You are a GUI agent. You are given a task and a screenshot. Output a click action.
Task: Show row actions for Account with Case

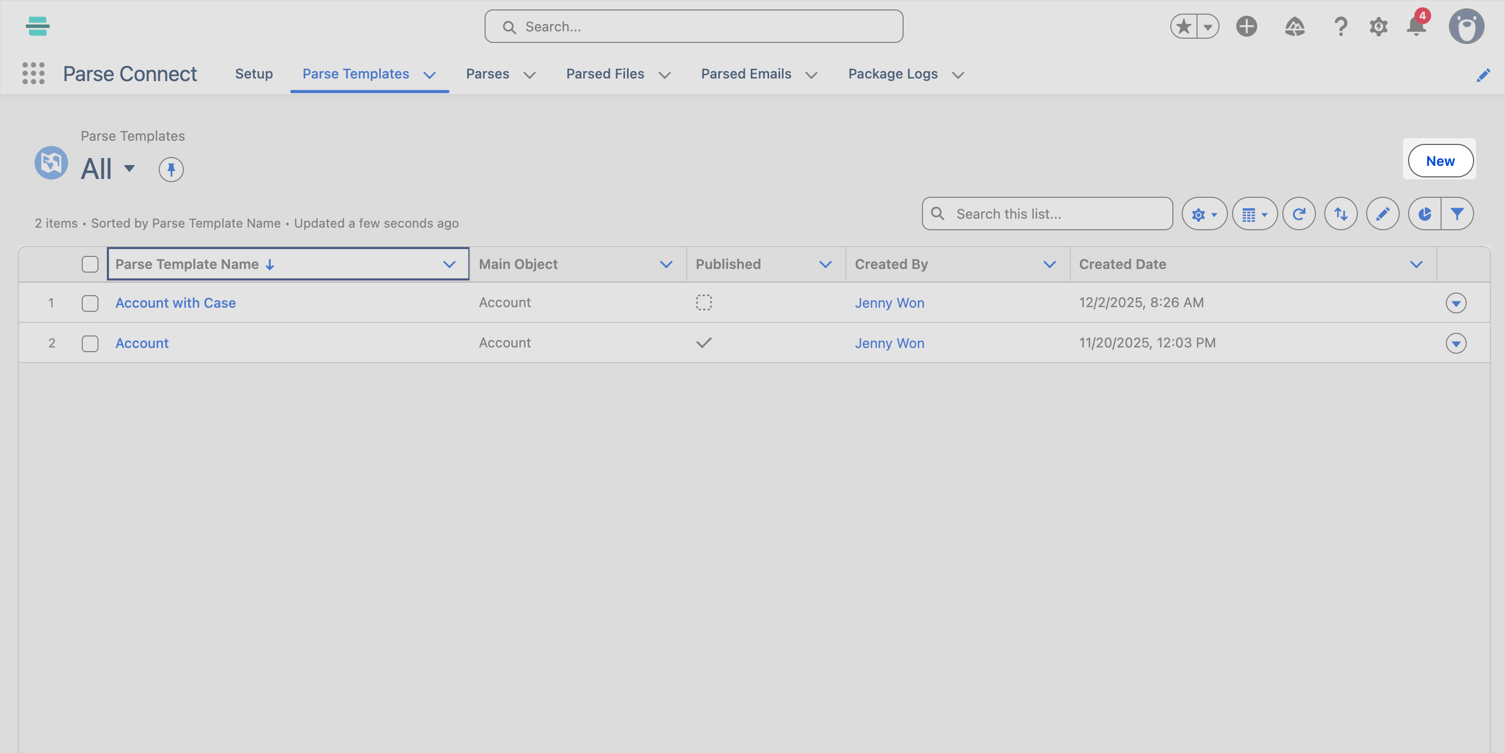click(1456, 303)
